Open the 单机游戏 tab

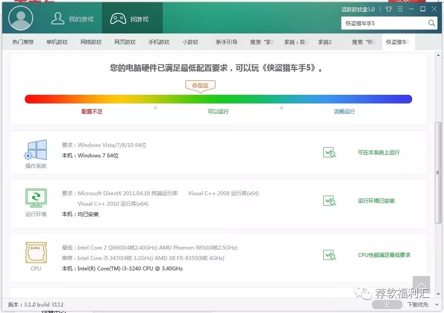pyautogui.click(x=57, y=42)
